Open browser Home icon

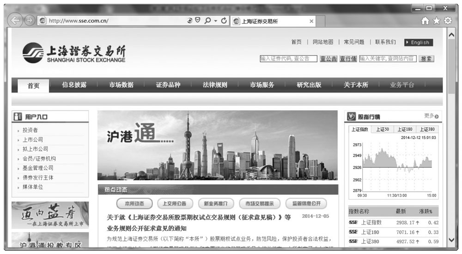(425, 21)
